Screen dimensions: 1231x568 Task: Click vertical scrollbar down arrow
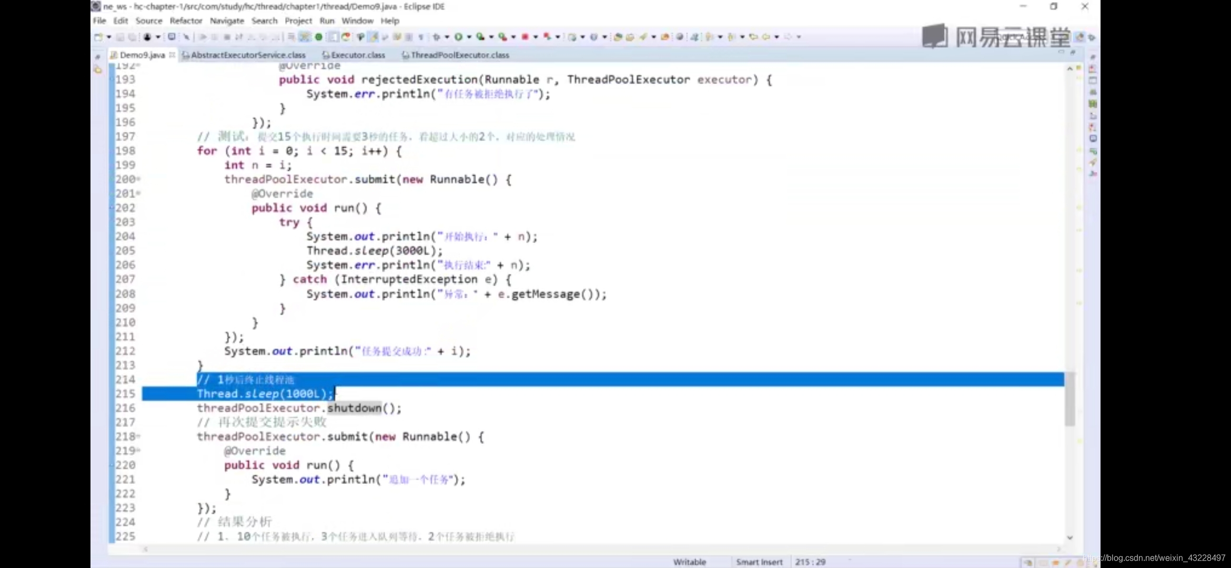[1070, 537]
